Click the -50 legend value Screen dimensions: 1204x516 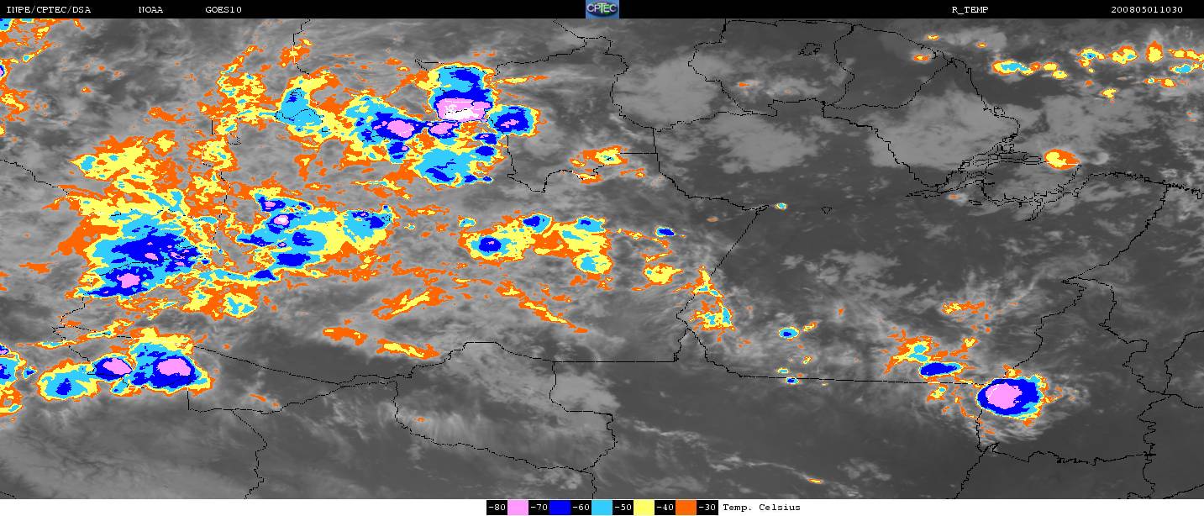(623, 508)
